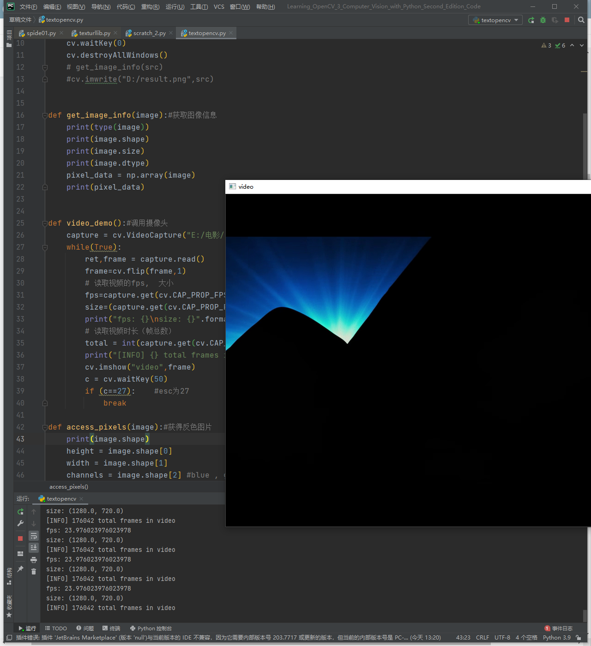The height and width of the screenshot is (646, 591).
Task: Open the 编辑(E) menu
Action: [x=52, y=6]
